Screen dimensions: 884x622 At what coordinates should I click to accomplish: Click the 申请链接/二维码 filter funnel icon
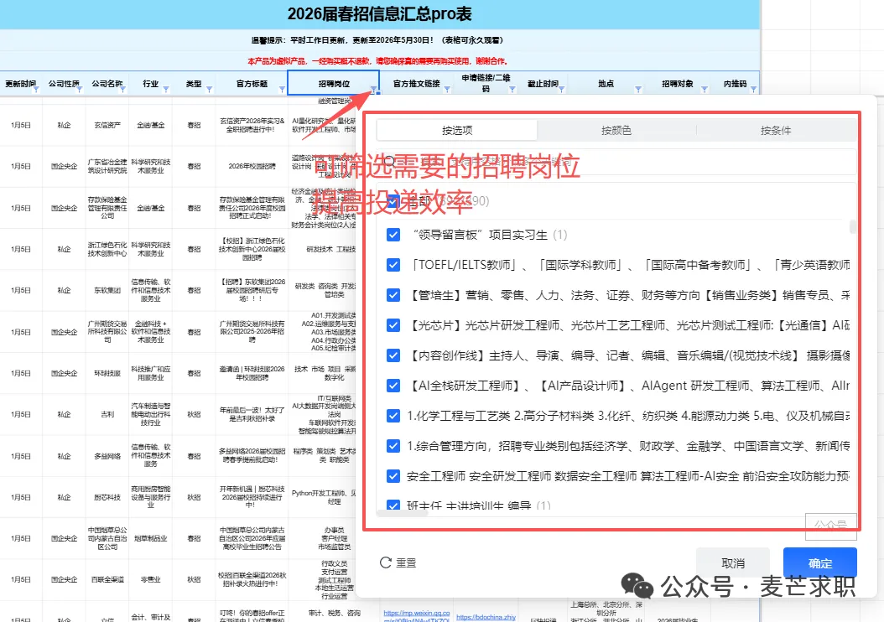click(512, 90)
